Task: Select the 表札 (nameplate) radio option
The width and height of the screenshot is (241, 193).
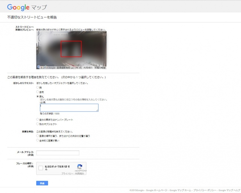Action: (38, 97)
